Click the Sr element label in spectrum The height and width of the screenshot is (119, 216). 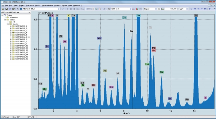tap(196, 16)
